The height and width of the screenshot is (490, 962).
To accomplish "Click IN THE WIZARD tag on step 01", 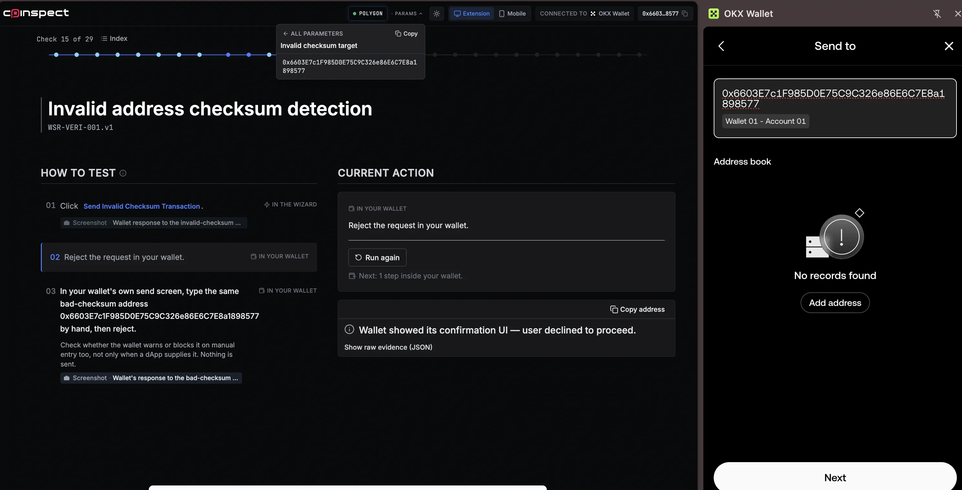I will pyautogui.click(x=290, y=204).
